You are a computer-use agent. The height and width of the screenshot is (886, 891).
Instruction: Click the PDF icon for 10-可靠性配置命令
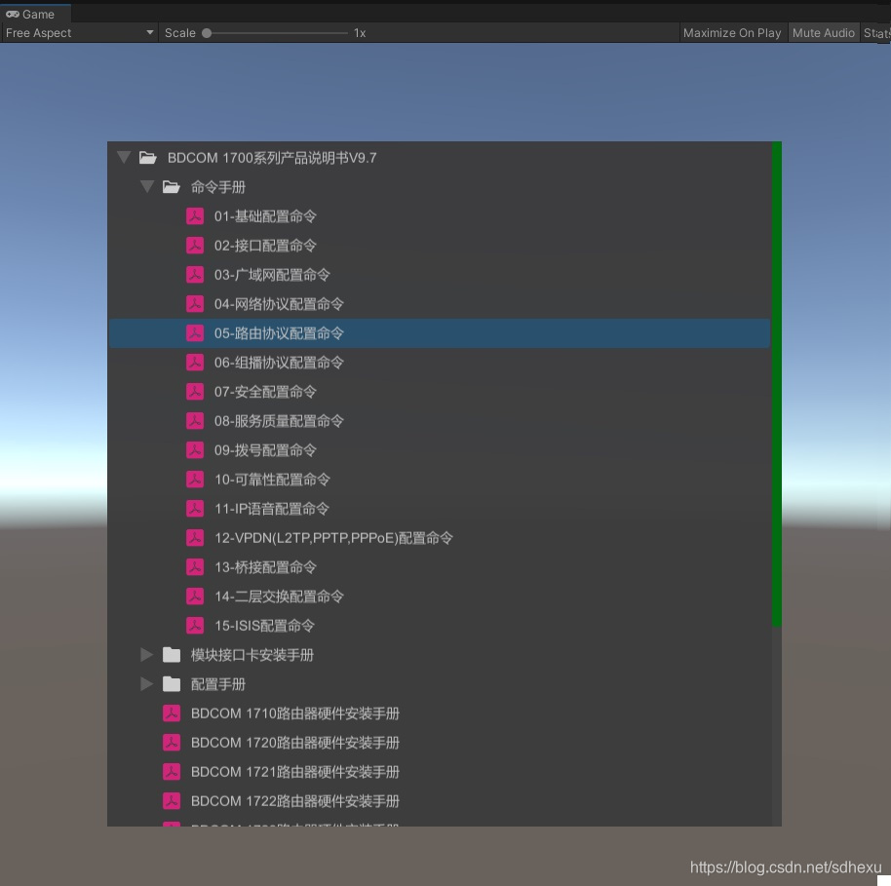(x=195, y=480)
